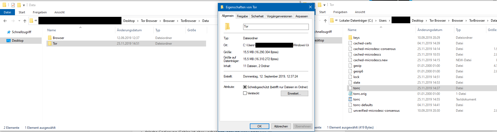Screen dimensions: 497x132
Task: Click Abbrechen button in properties dialog
Action: [281, 126]
